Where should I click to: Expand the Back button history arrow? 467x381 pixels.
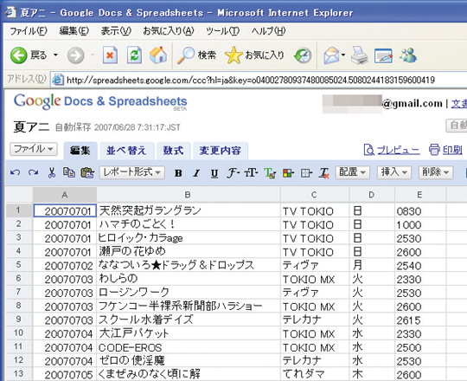(x=55, y=55)
